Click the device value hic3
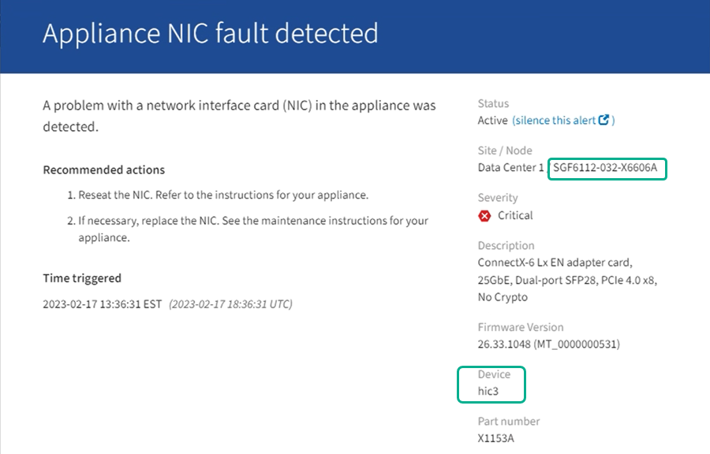Image resolution: width=710 pixels, height=454 pixels. point(488,392)
